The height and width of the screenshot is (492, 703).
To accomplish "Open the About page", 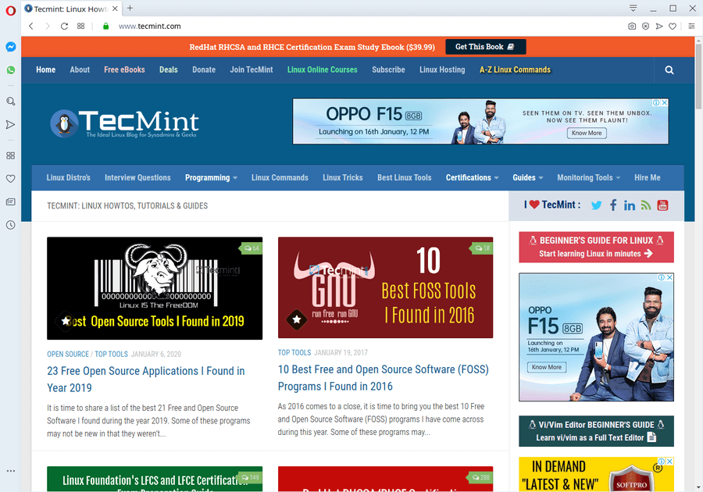I will [80, 70].
